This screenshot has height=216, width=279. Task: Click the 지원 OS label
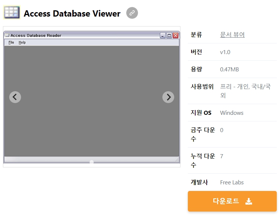tap(201, 113)
